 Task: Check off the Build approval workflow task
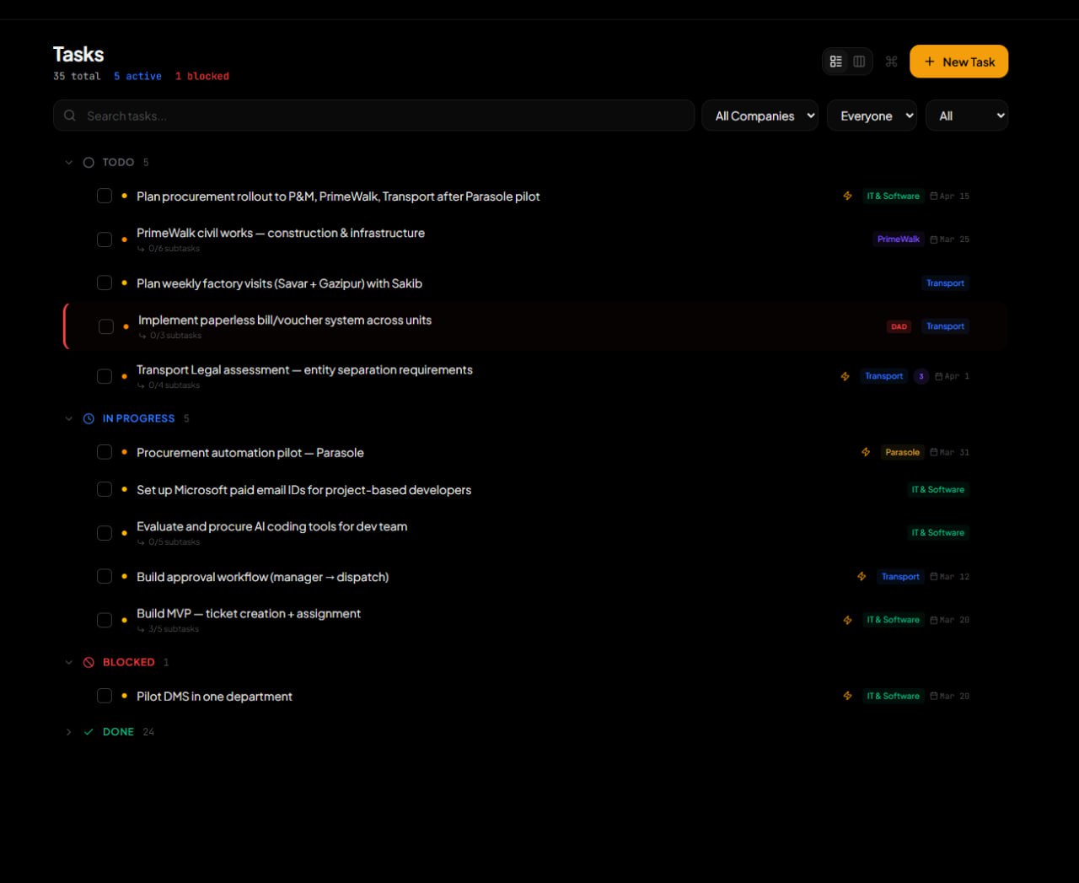(105, 576)
